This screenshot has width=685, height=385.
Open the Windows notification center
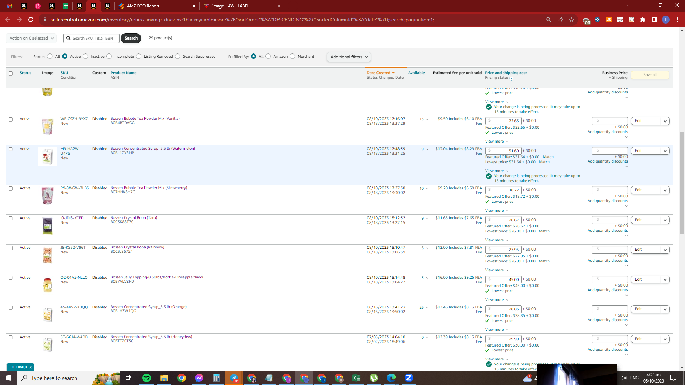pos(673,378)
